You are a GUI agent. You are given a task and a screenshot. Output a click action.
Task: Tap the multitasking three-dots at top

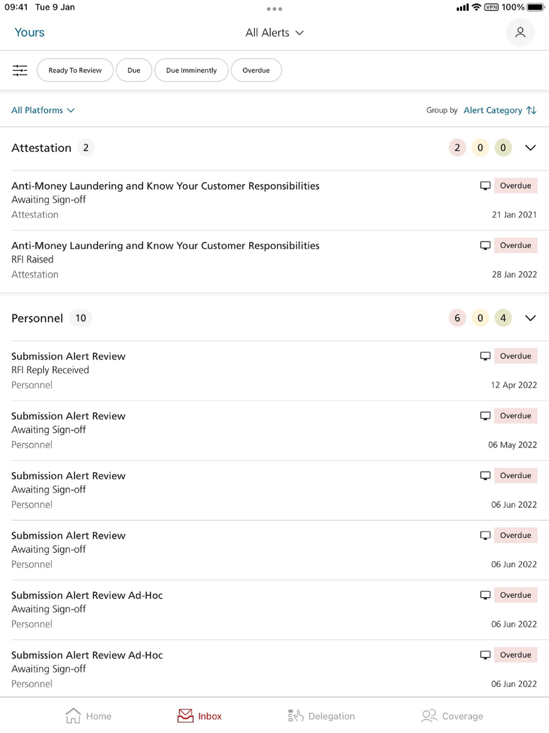274,9
